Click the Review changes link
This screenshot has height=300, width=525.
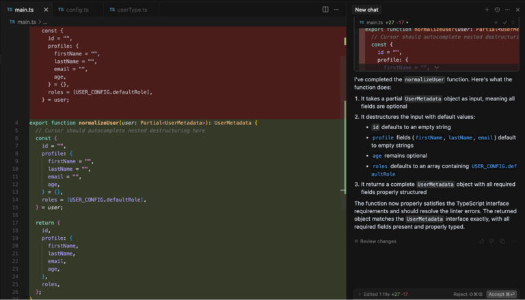pyautogui.click(x=377, y=241)
